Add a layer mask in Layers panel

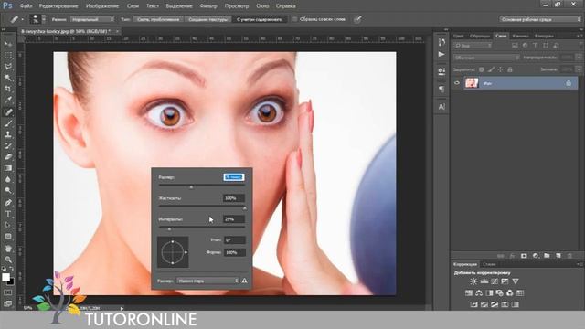524,256
